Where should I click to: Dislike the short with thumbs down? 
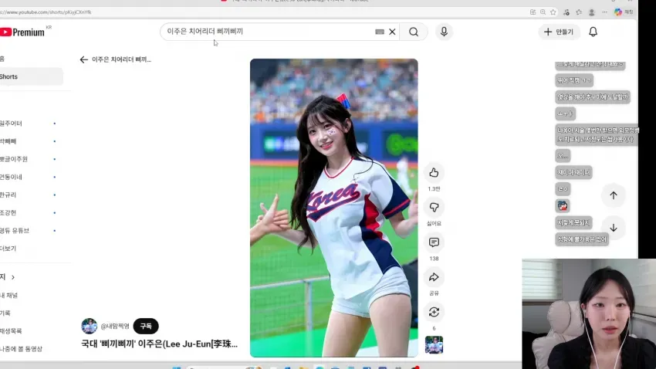[434, 207]
